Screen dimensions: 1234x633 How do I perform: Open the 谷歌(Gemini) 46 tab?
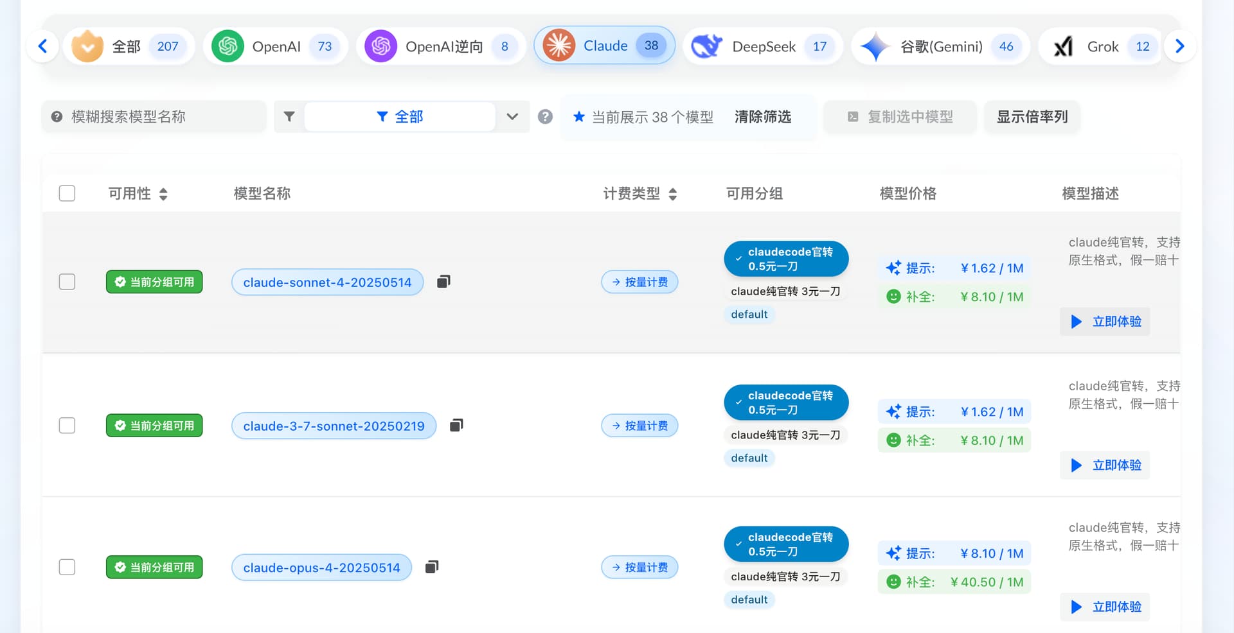(x=940, y=46)
